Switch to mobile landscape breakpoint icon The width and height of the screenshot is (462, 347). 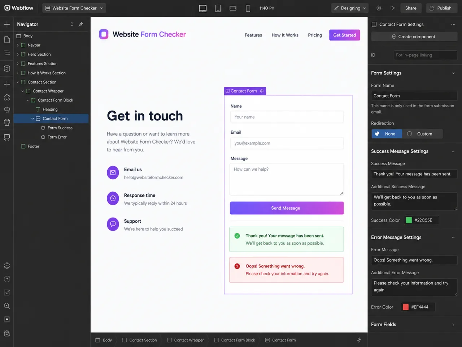tap(233, 8)
